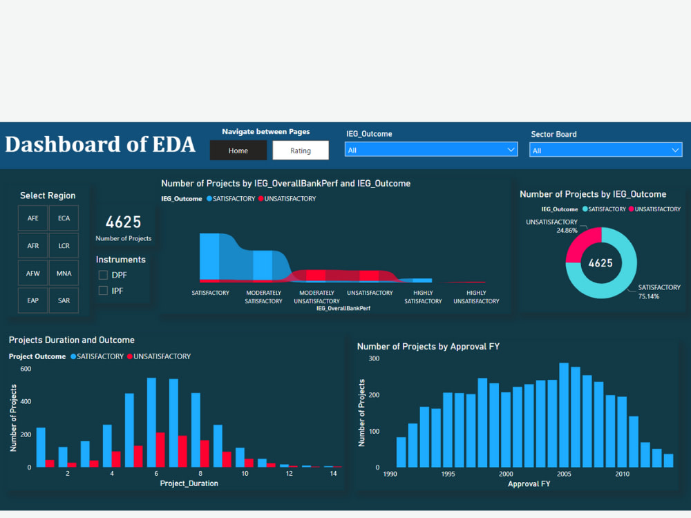Select the LCR region button
This screenshot has width=691, height=518.
tap(64, 245)
